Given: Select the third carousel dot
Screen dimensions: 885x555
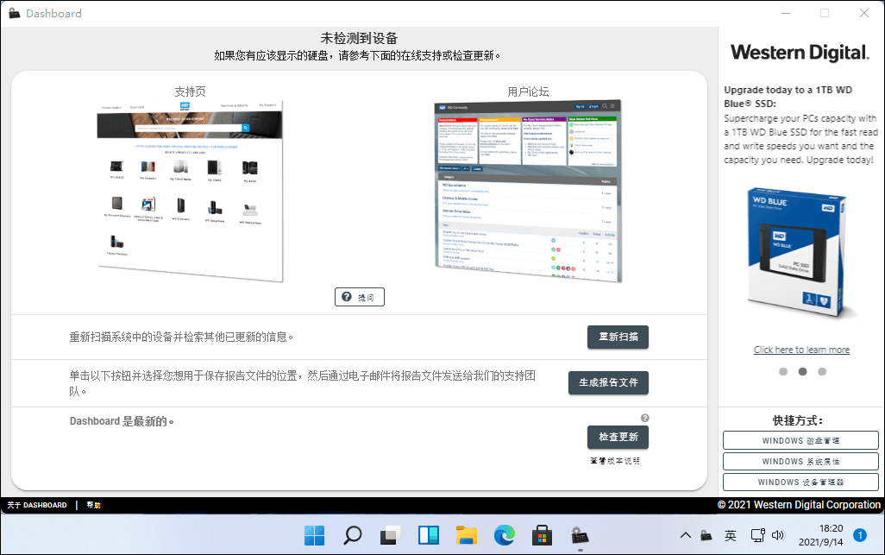Looking at the screenshot, I should [822, 371].
